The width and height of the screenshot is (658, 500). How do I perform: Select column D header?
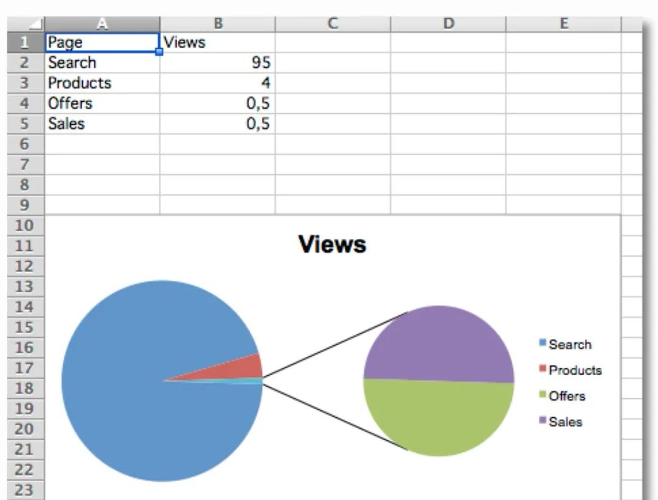pos(448,24)
